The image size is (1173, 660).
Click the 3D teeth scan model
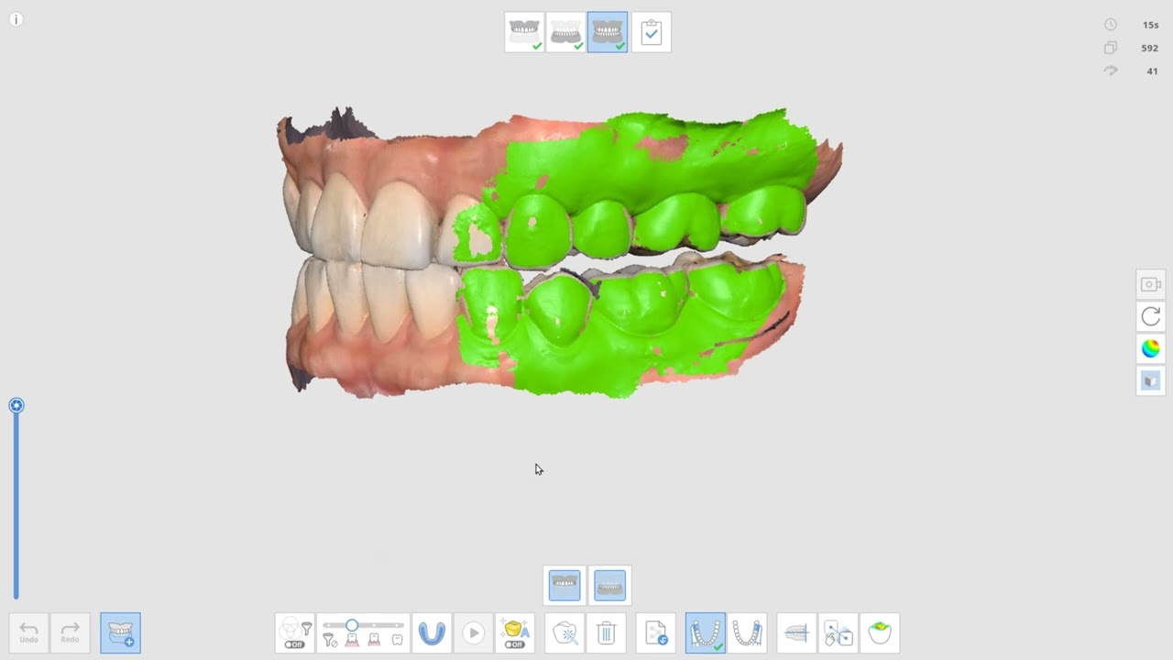pos(559,252)
